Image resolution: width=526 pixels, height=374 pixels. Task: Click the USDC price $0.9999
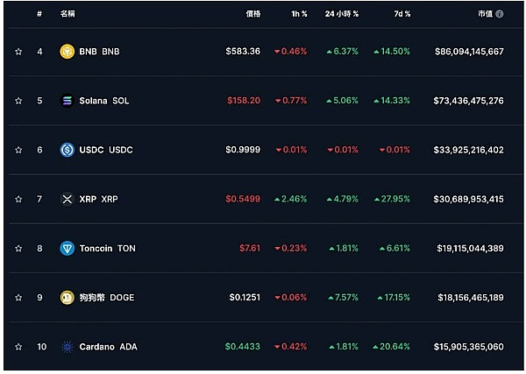[x=243, y=150]
